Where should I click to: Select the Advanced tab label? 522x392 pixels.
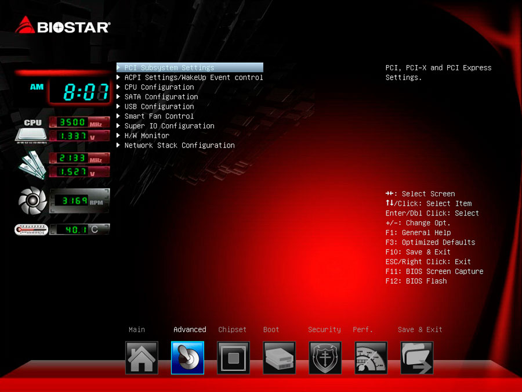(190, 330)
